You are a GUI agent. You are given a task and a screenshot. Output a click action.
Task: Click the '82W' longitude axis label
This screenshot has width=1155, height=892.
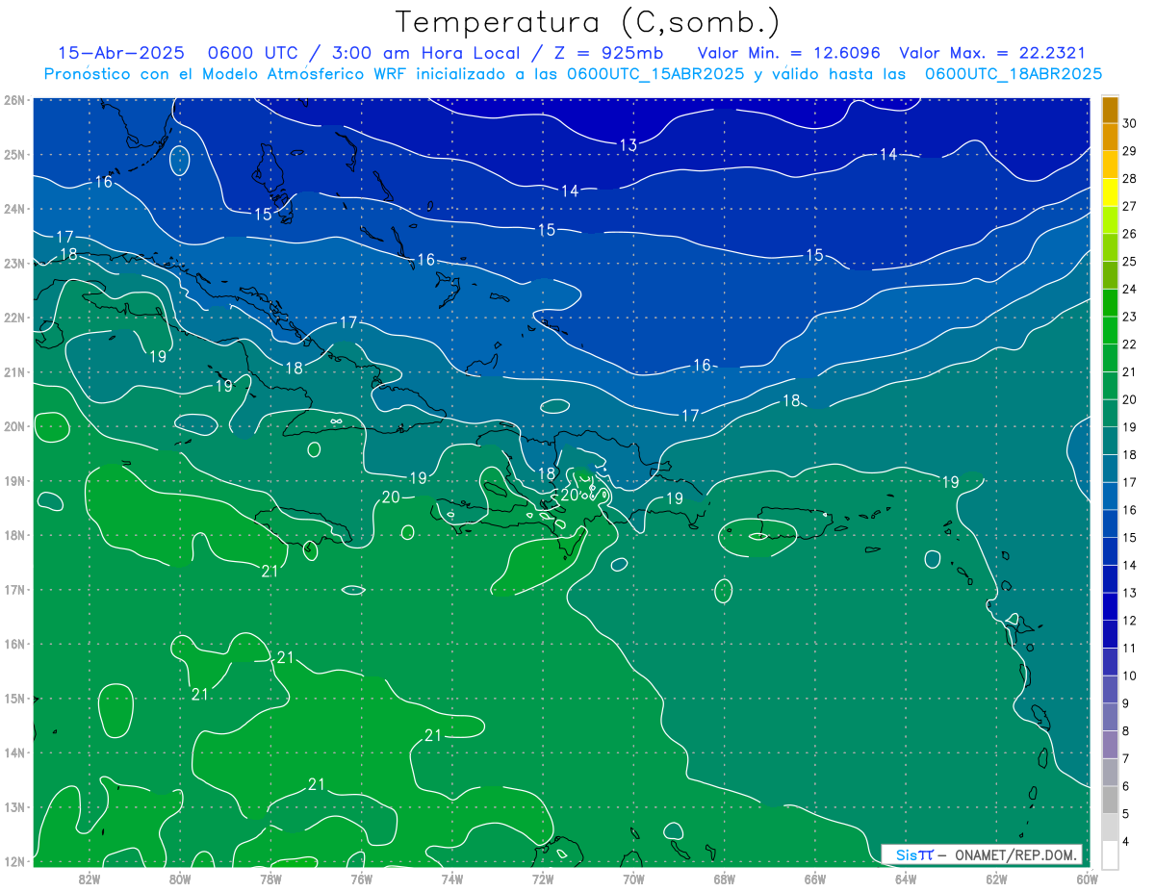[x=90, y=879]
